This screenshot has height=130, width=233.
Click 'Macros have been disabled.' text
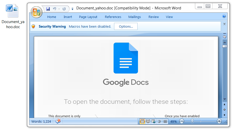point(90,26)
